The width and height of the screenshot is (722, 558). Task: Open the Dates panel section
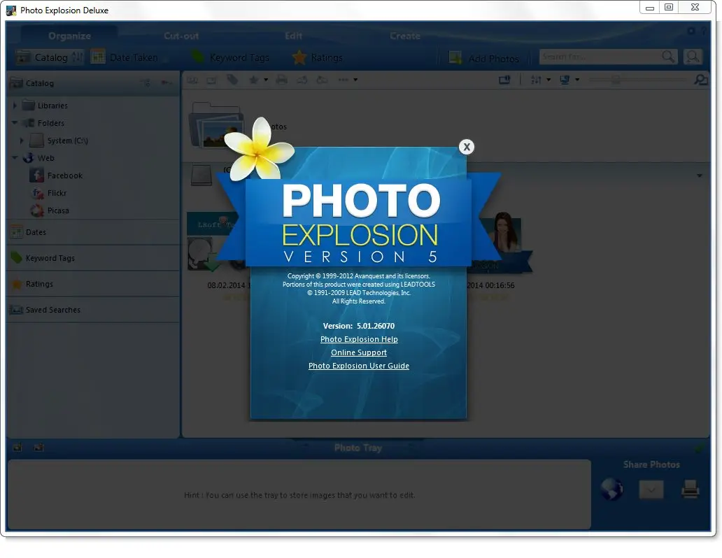point(94,232)
